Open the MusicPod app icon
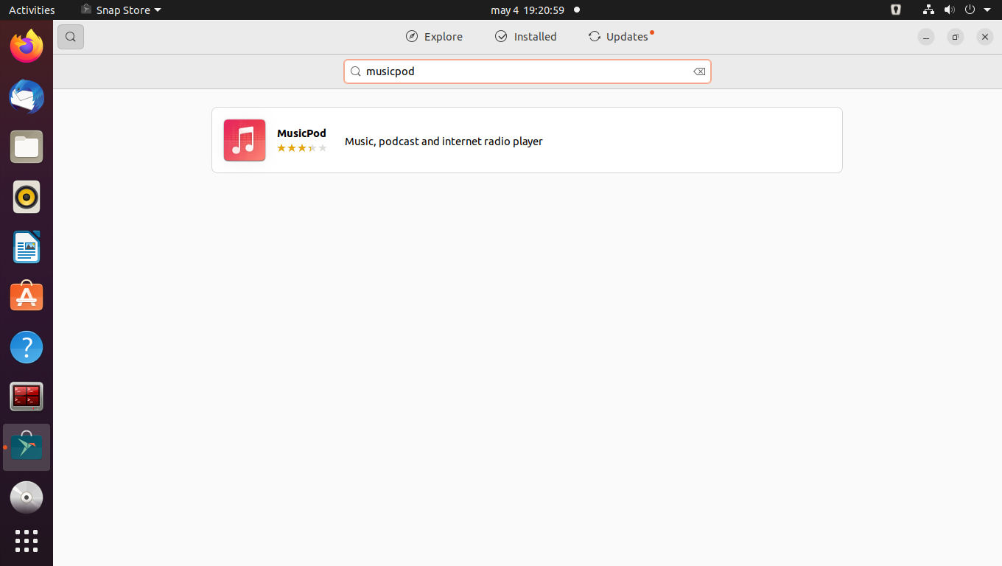Image resolution: width=1002 pixels, height=566 pixels. [245, 140]
